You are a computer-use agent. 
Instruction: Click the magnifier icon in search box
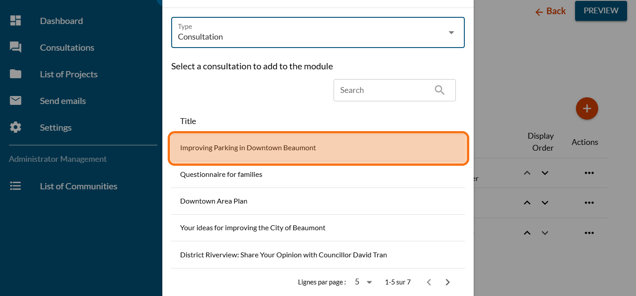click(x=439, y=90)
